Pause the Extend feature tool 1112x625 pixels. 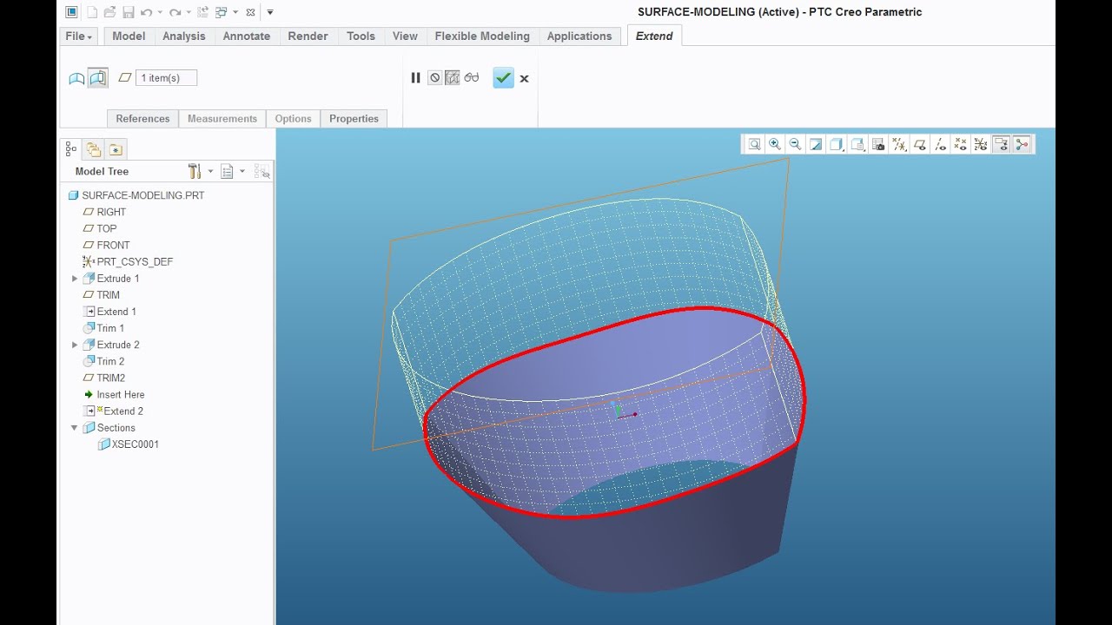point(415,78)
